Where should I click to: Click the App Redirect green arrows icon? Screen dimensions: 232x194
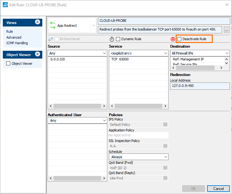point(53,26)
